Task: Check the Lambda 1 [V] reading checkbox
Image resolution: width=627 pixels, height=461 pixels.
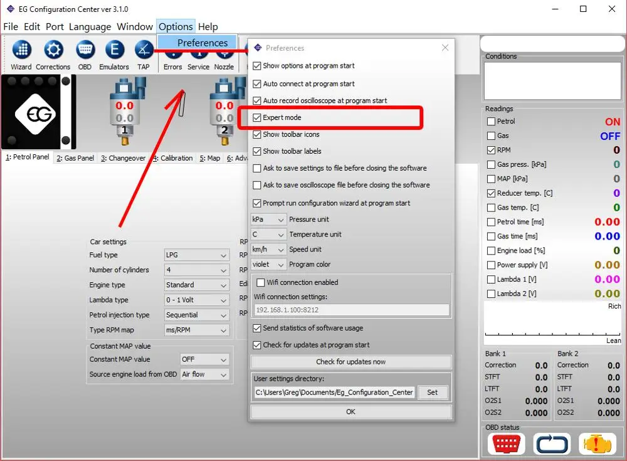Action: (491, 279)
